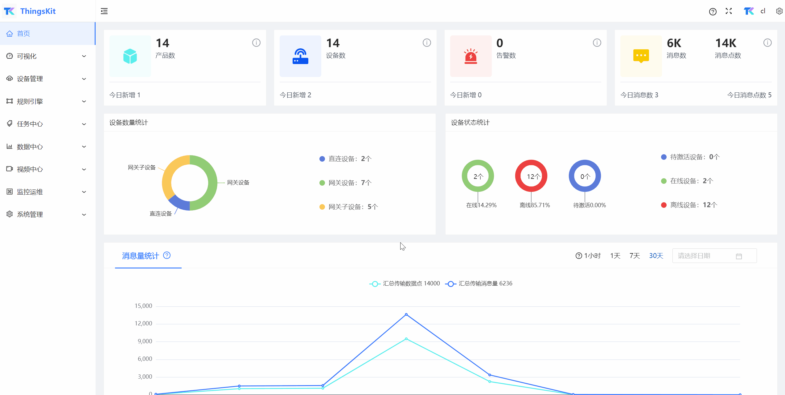Open the help question mark icon in header
The height and width of the screenshot is (395, 785).
(713, 11)
